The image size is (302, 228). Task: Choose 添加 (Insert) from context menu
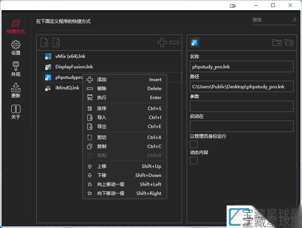(125, 80)
